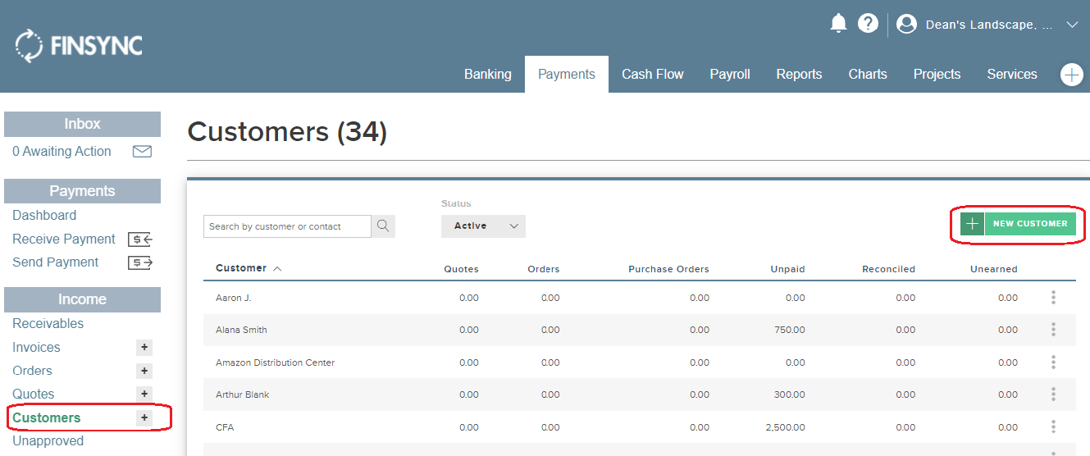Screen dimensions: 1090x456
Task: Open the Payroll tab
Action: coord(730,75)
